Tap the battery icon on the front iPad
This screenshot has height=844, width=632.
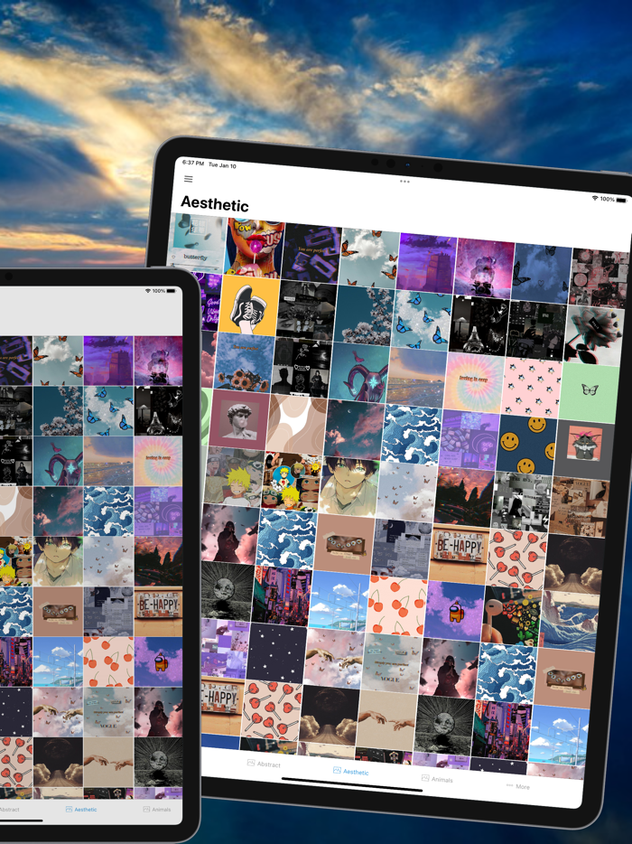tap(171, 291)
